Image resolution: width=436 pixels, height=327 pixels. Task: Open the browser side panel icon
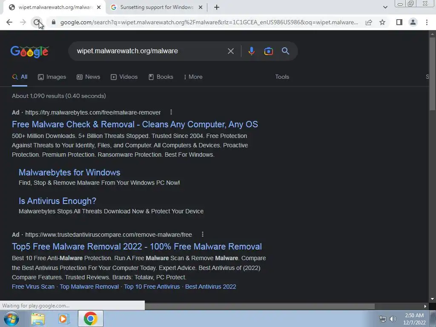(399, 22)
